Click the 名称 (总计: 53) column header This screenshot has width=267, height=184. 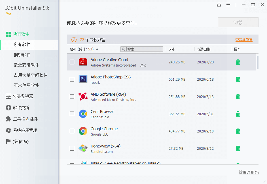[x=82, y=49]
